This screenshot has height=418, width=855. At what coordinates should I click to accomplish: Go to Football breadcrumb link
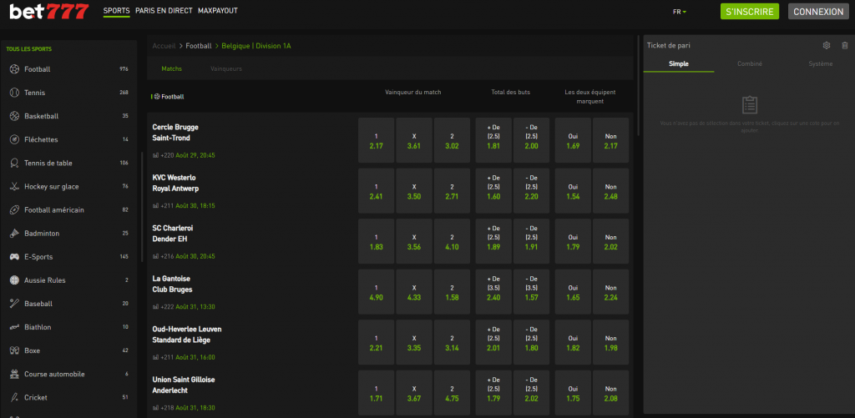(199, 45)
